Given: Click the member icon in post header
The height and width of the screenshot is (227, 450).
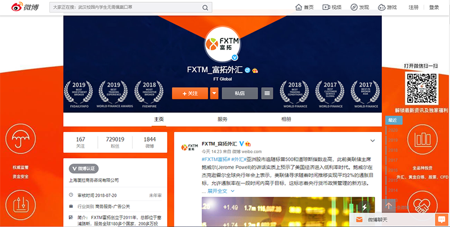Looking at the screenshot, I should pyautogui.click(x=248, y=144).
